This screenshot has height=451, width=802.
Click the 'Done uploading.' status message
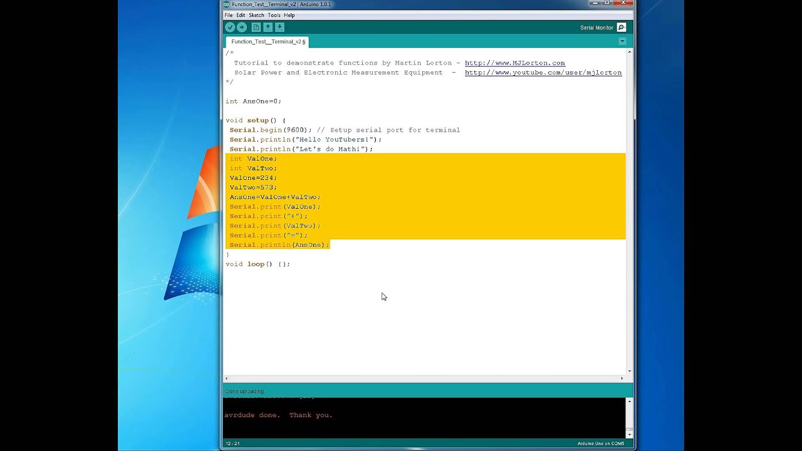[x=244, y=391]
